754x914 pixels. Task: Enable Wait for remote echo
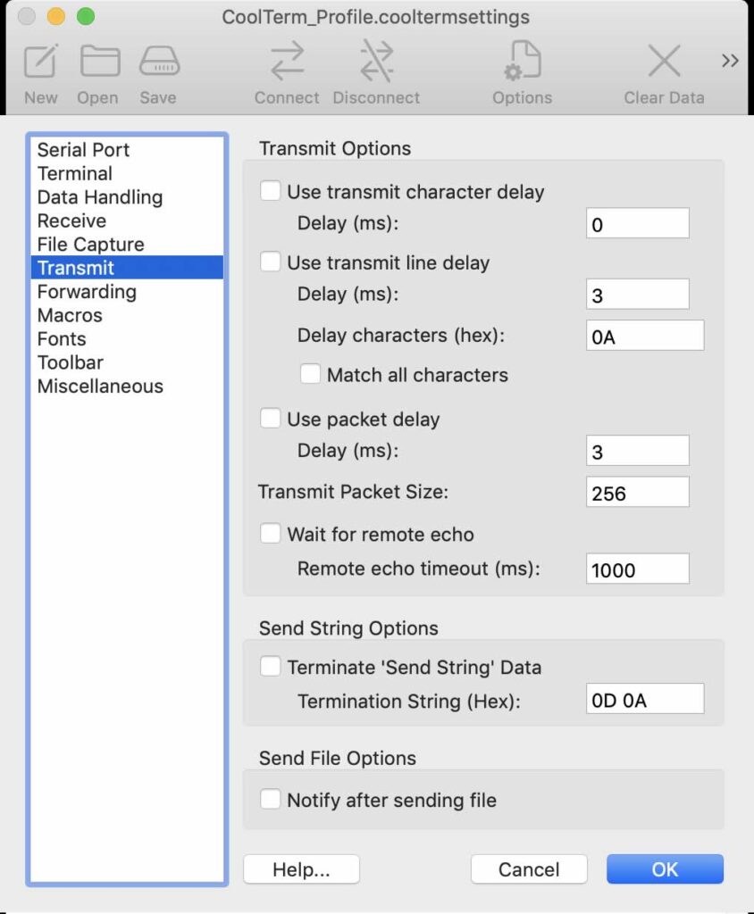point(271,534)
